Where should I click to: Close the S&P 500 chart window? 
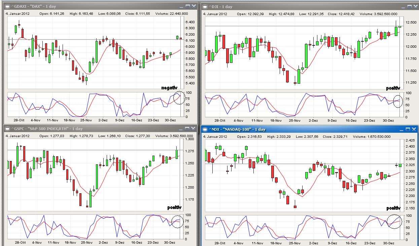pos(194,128)
